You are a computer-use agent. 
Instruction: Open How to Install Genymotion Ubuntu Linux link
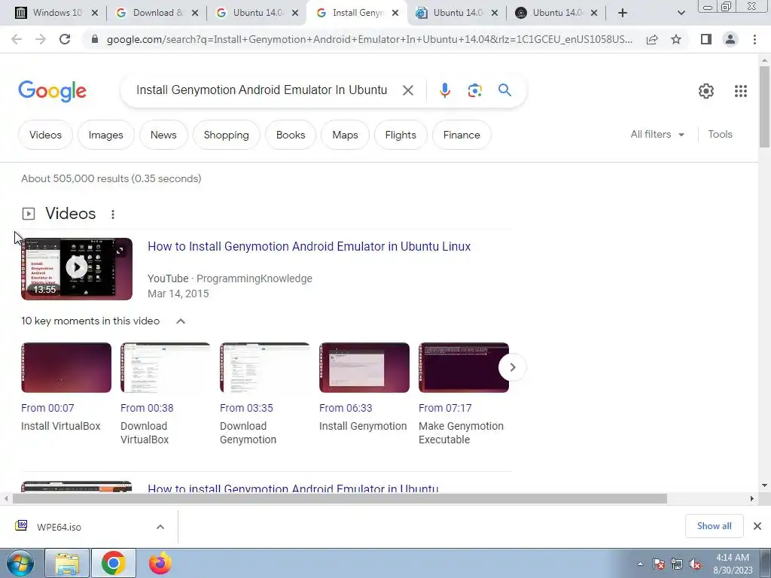309,246
